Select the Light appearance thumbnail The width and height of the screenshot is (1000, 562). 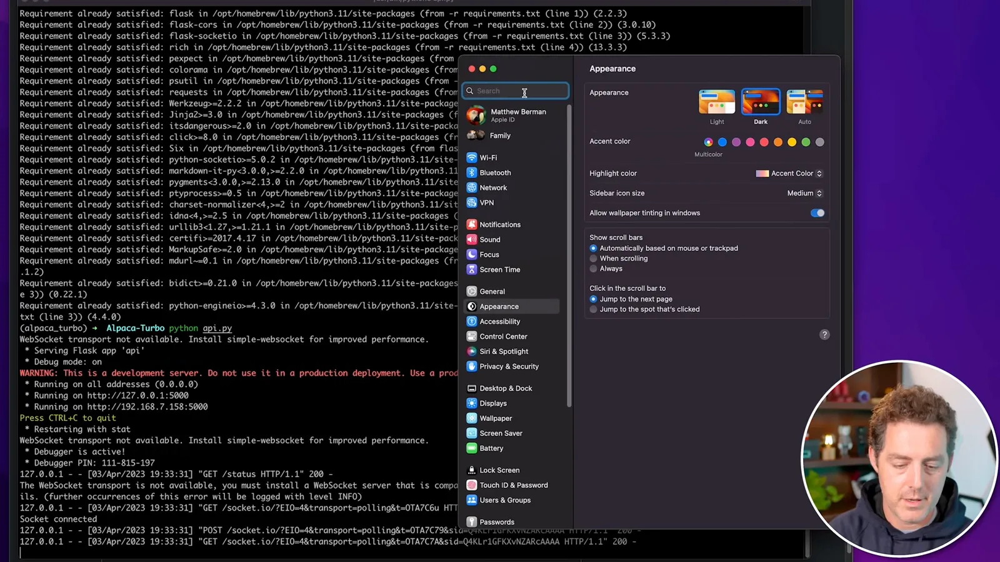tap(717, 102)
